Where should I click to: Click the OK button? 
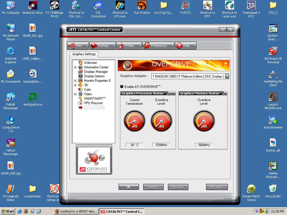click(x=129, y=187)
